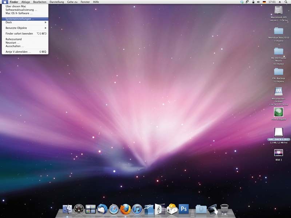Open the Gehe zu menu
The image size is (291, 218).
click(x=72, y=2)
